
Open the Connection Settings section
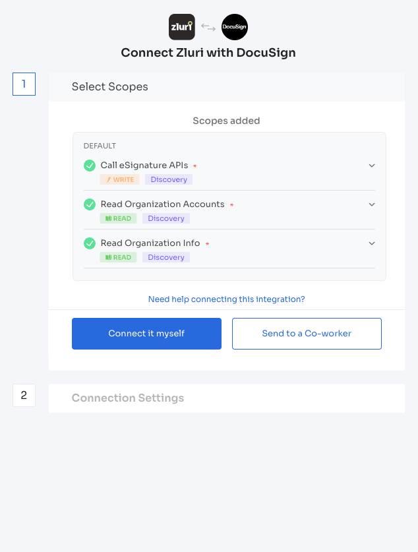click(x=227, y=398)
